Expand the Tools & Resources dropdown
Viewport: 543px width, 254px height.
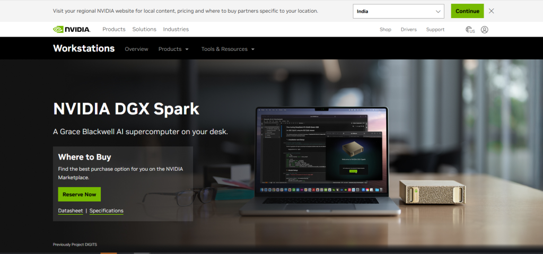(x=228, y=49)
